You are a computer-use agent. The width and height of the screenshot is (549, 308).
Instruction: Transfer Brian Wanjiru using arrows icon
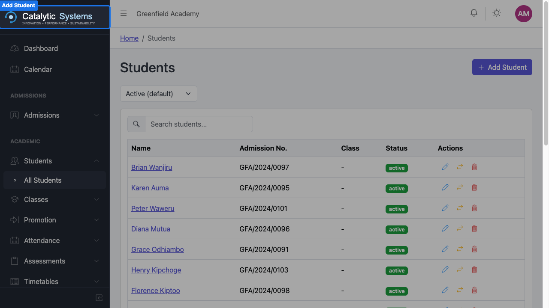point(460,167)
